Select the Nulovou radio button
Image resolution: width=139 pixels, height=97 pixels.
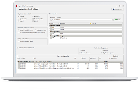102,50
